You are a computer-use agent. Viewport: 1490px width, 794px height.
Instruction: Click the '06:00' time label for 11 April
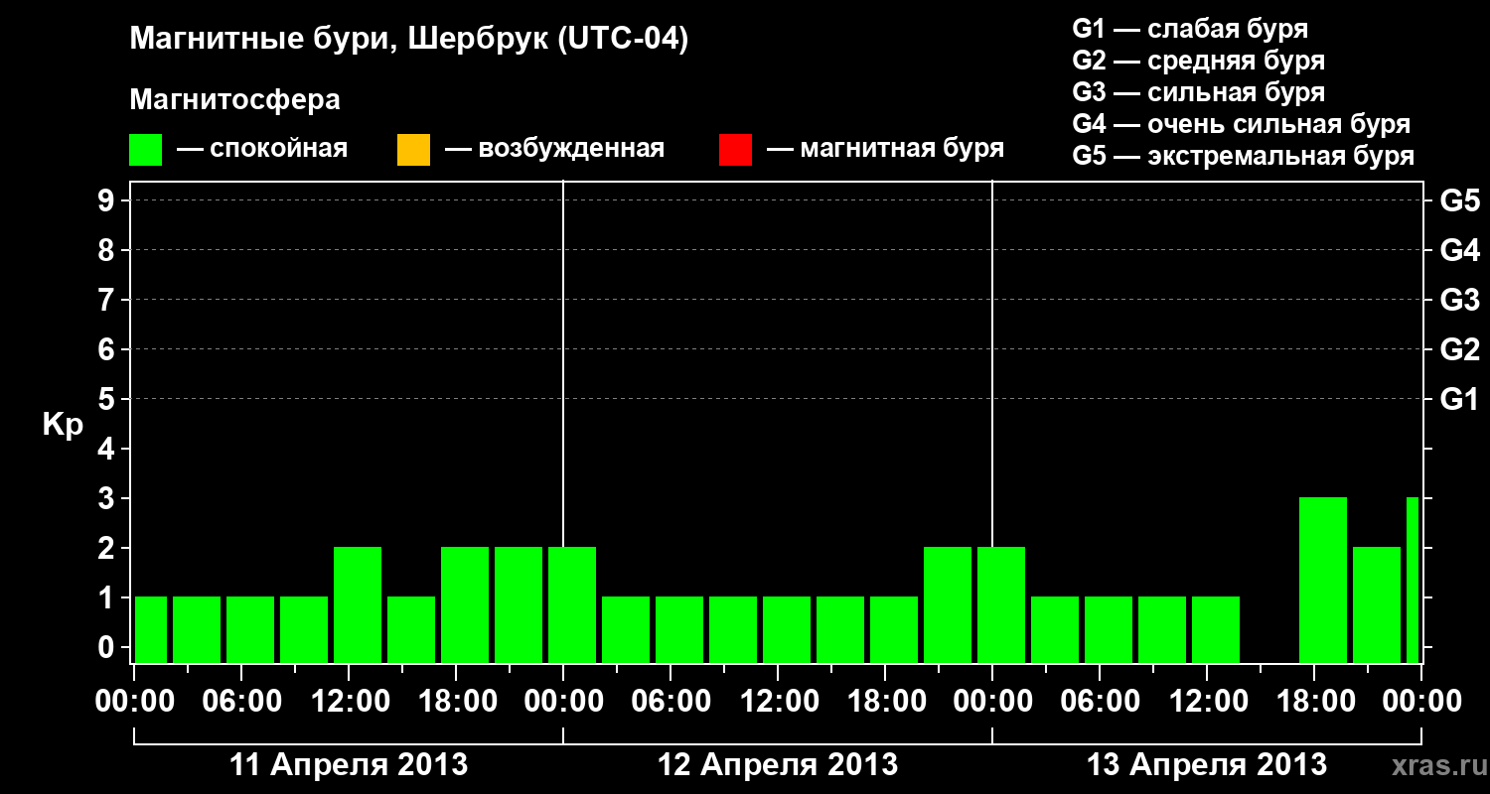coord(241,702)
